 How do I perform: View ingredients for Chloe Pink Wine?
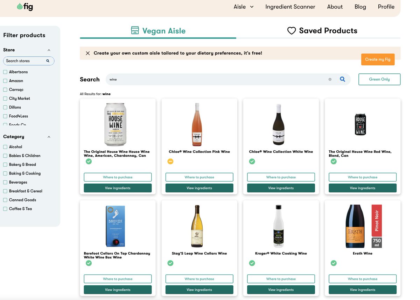coord(199,188)
